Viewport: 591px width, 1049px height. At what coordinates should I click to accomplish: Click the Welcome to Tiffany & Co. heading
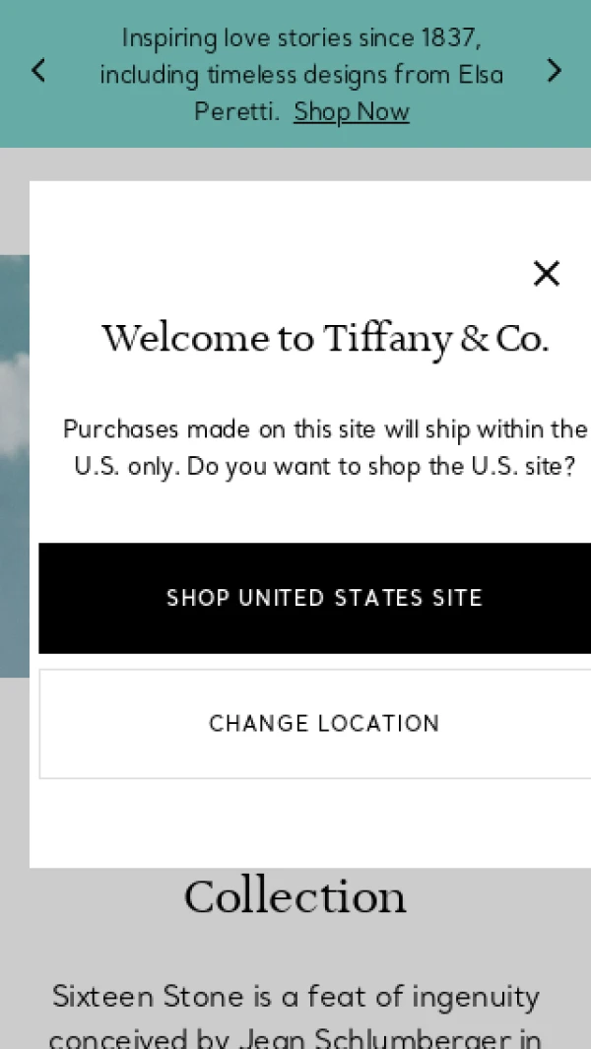point(325,339)
